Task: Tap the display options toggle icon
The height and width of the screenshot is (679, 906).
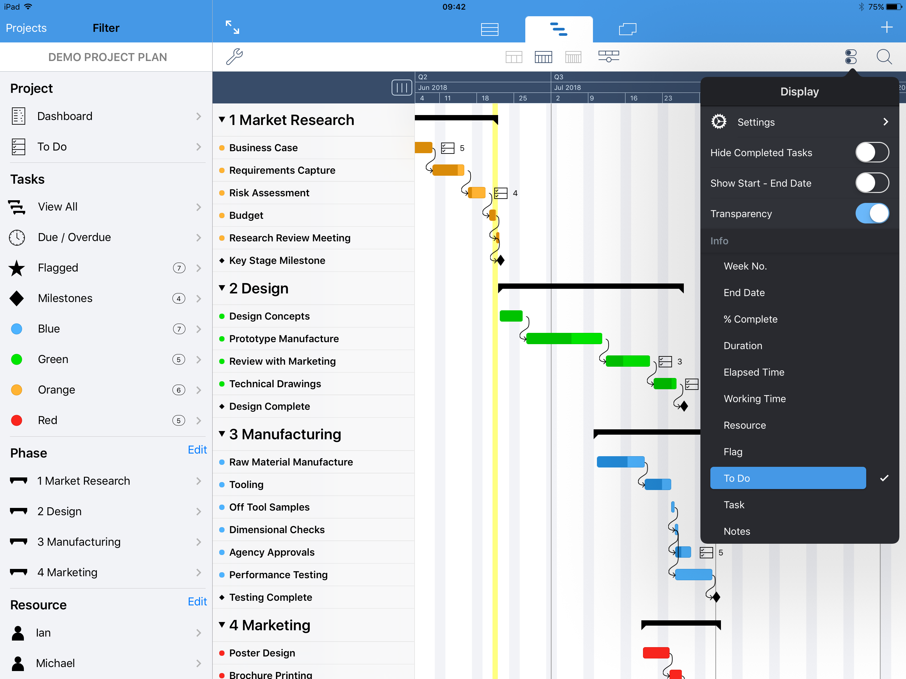Action: [x=851, y=56]
